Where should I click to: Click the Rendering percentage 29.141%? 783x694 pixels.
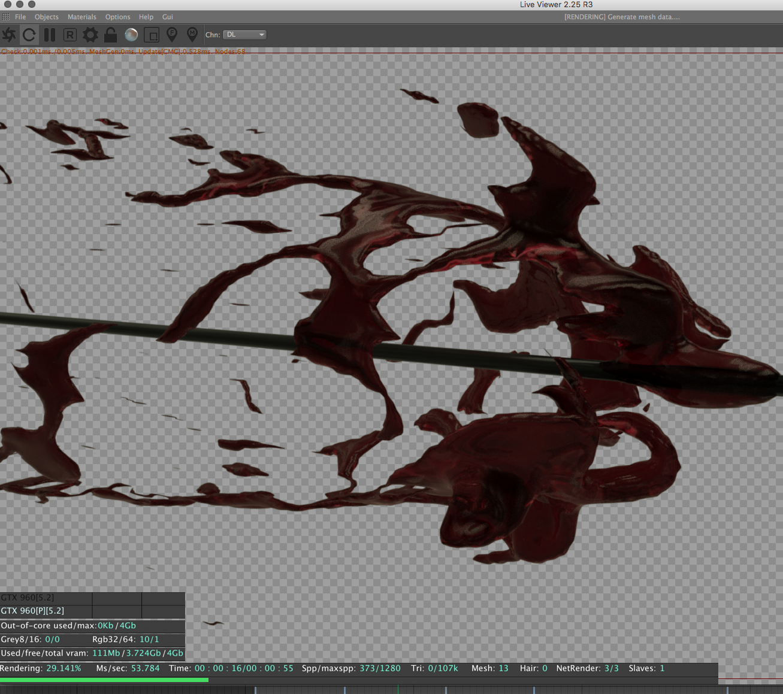(64, 668)
